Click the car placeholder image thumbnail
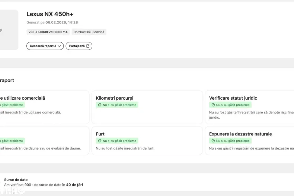This screenshot has height=196, width=294. 8,30
